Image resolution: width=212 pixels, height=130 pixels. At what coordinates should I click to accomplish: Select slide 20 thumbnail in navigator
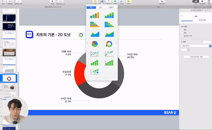coord(9,44)
